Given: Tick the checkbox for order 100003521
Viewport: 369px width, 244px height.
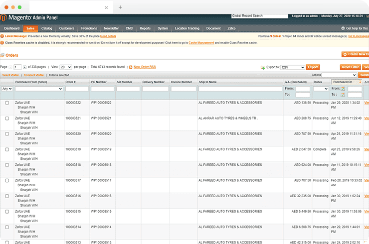Looking at the screenshot, I should pos(7,119).
